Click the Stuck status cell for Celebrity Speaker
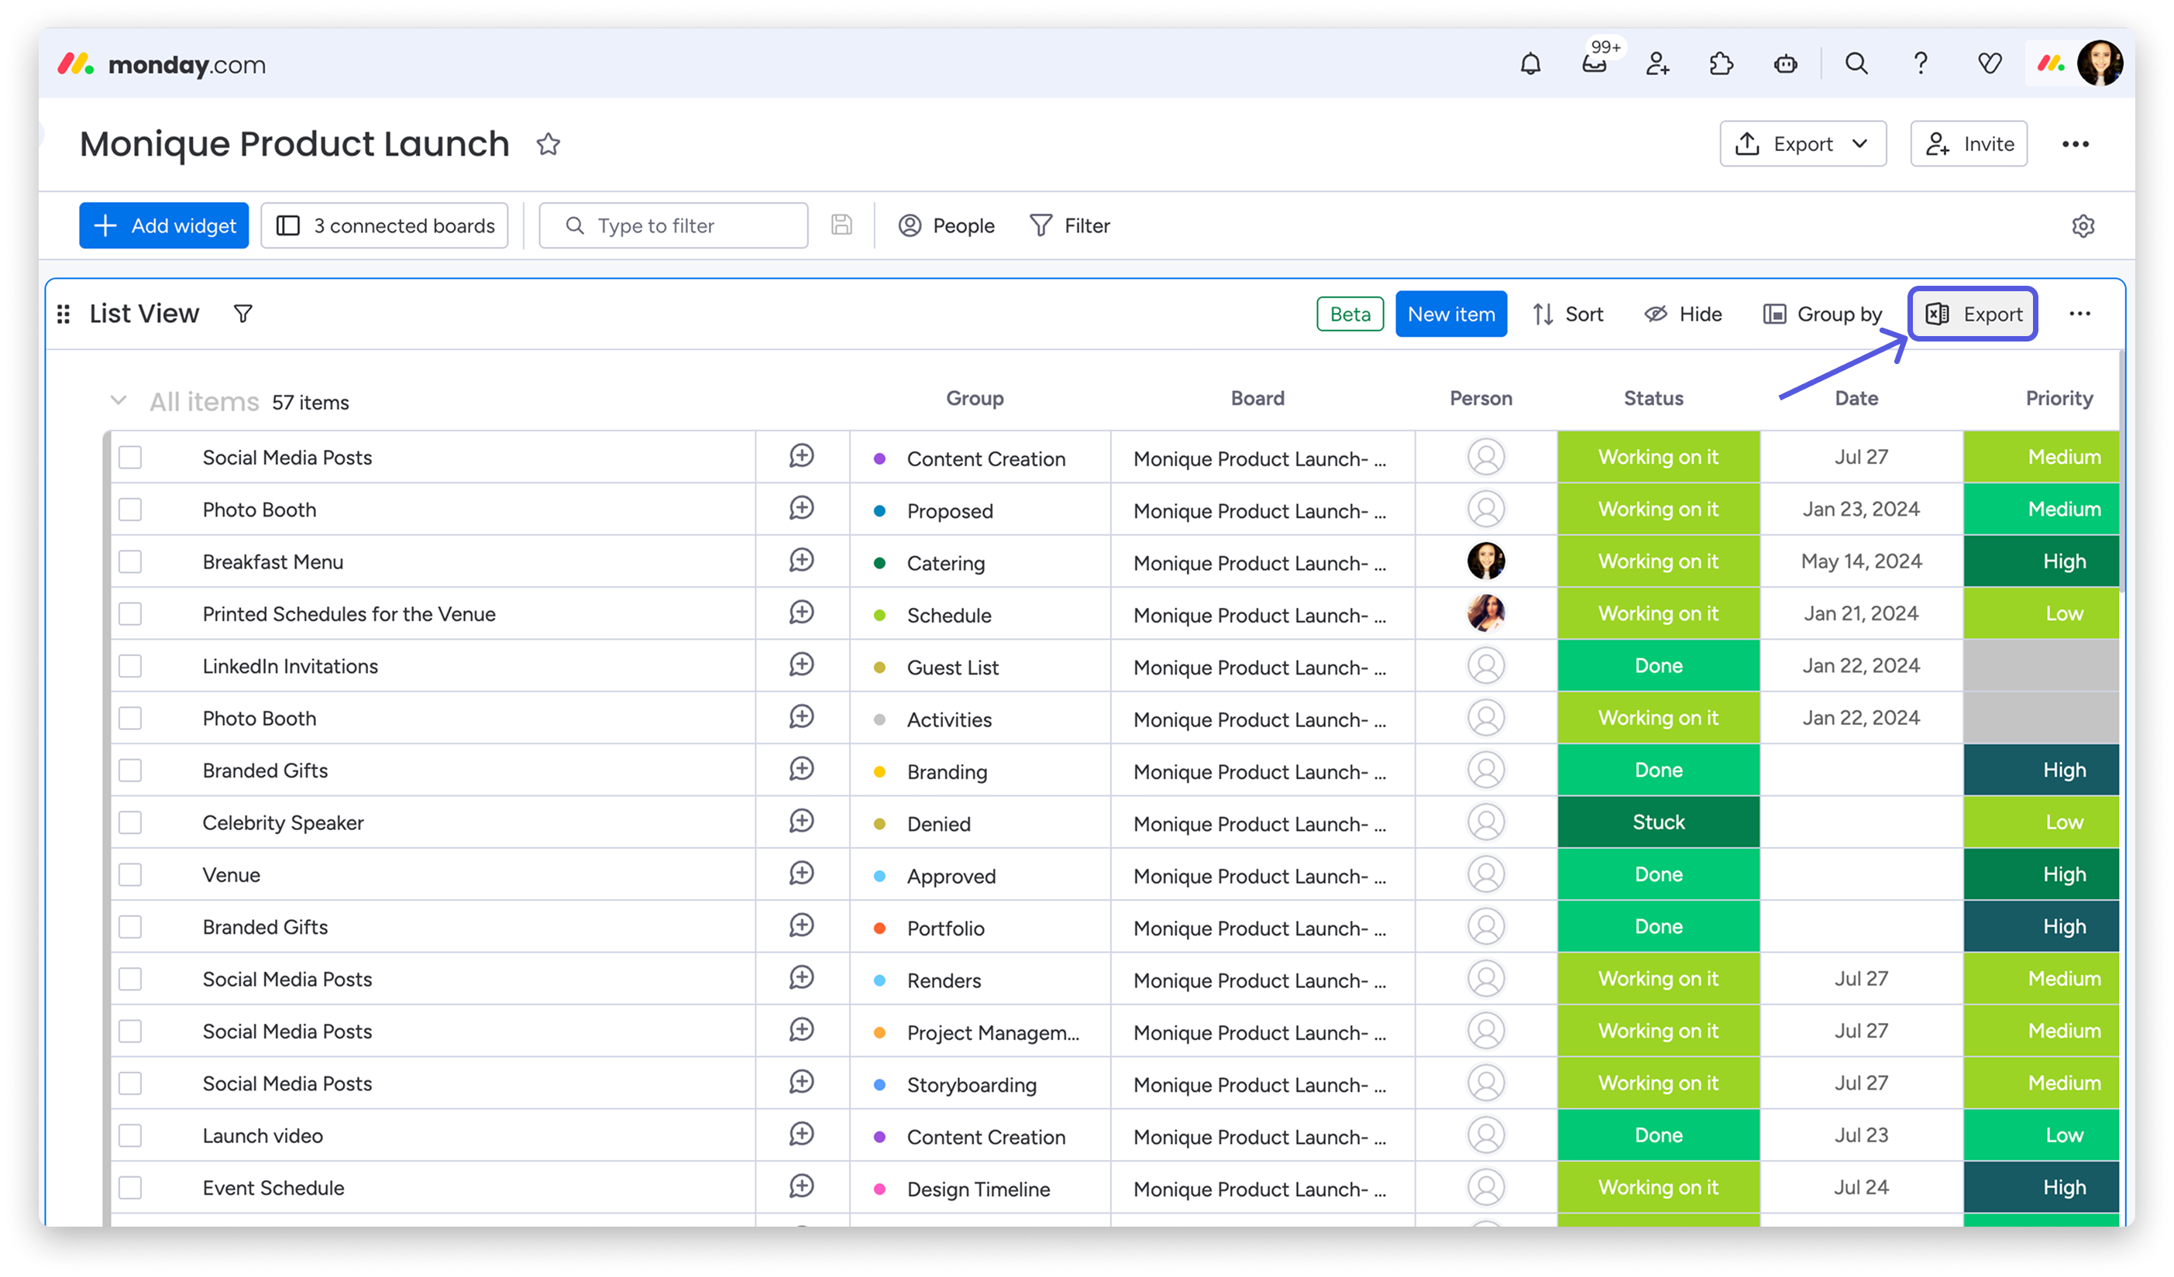Screen dimensions: 2174x1277 tap(1657, 822)
